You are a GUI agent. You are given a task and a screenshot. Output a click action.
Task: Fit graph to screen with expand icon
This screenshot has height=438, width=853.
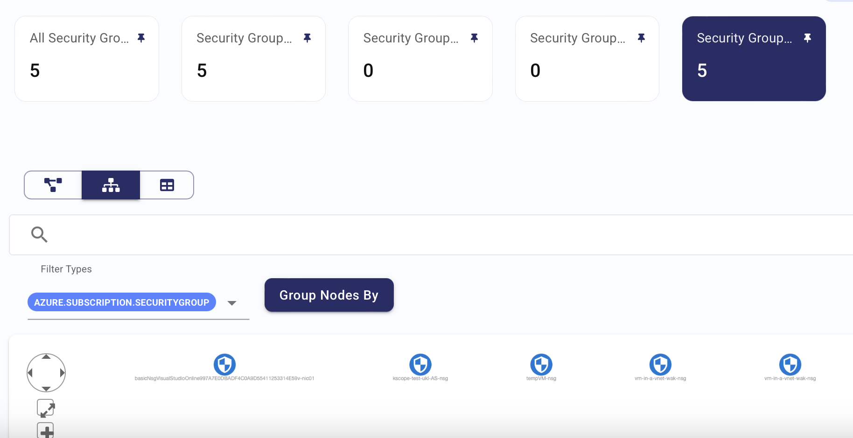[46, 408]
